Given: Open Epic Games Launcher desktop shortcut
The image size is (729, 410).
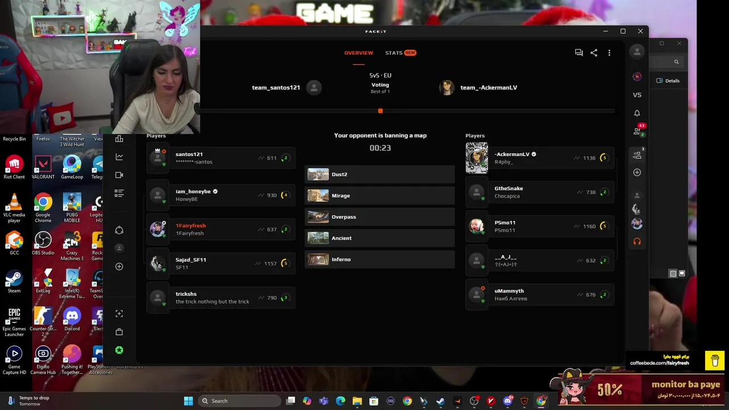Looking at the screenshot, I should coord(14,322).
